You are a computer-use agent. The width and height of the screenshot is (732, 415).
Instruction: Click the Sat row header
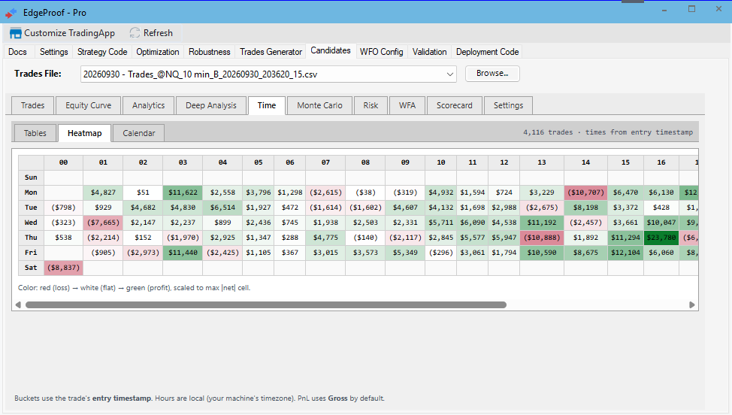31,268
